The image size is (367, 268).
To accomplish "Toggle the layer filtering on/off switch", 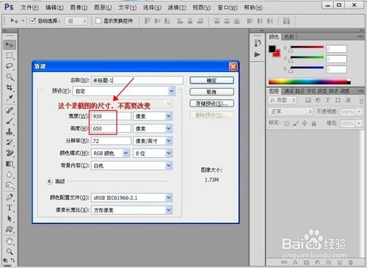I will pyautogui.click(x=361, y=101).
